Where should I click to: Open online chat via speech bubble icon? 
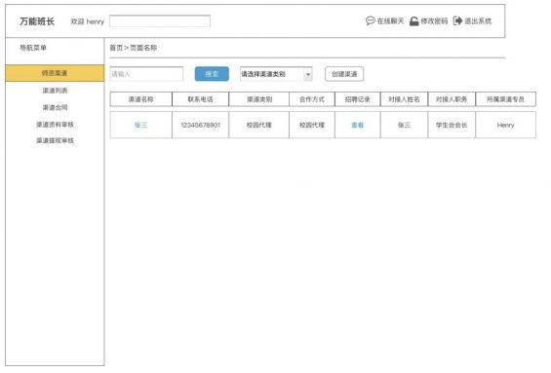click(370, 20)
